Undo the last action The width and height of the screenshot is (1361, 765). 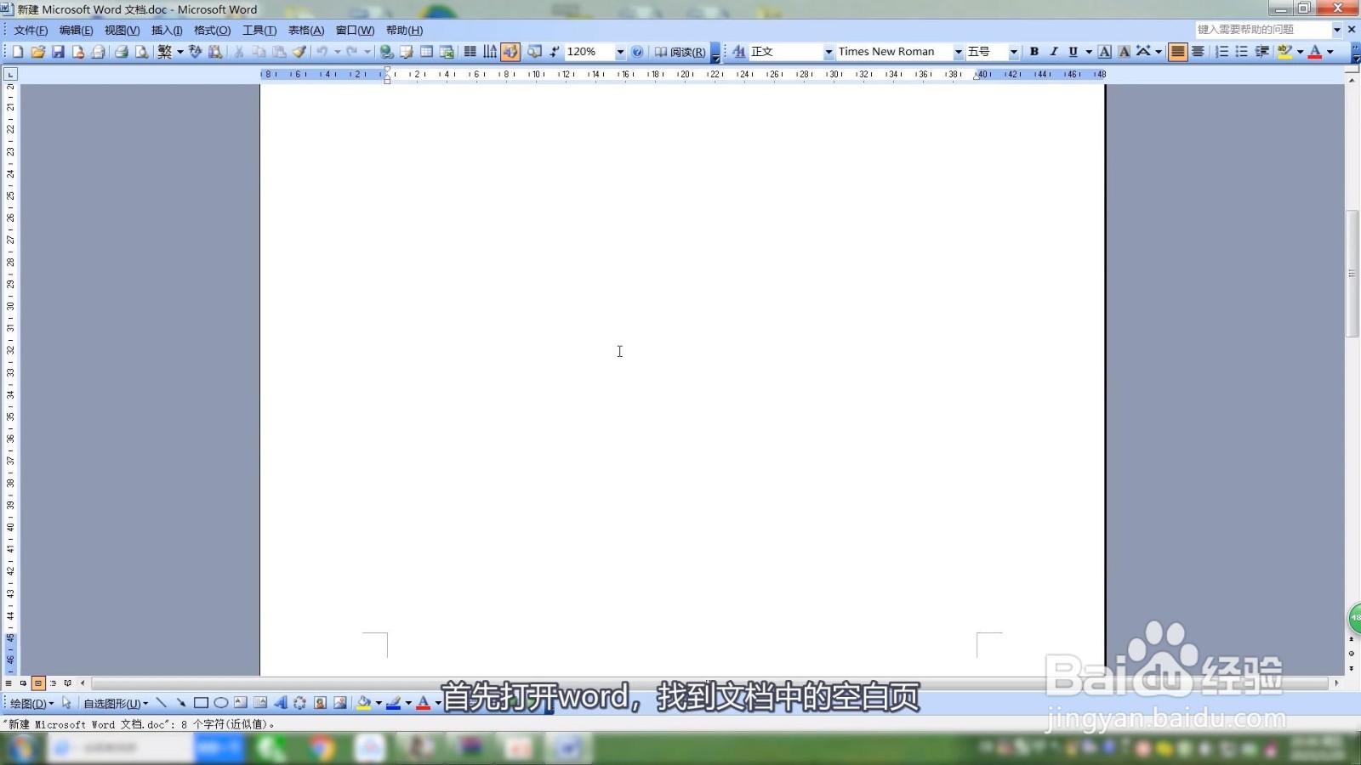pos(322,52)
